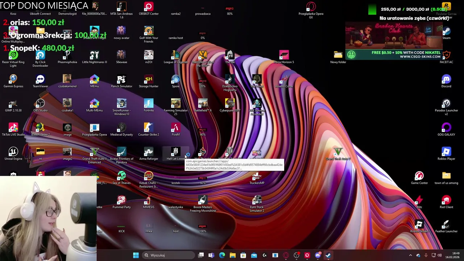
Task: Open Microsoft Edge from taskbar
Action: (x=222, y=255)
